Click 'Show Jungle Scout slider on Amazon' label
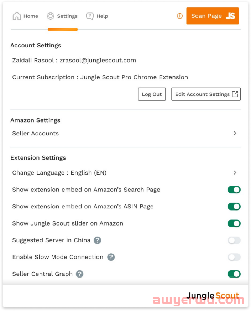Screen dimensions: 251x311 [x=68, y=223]
